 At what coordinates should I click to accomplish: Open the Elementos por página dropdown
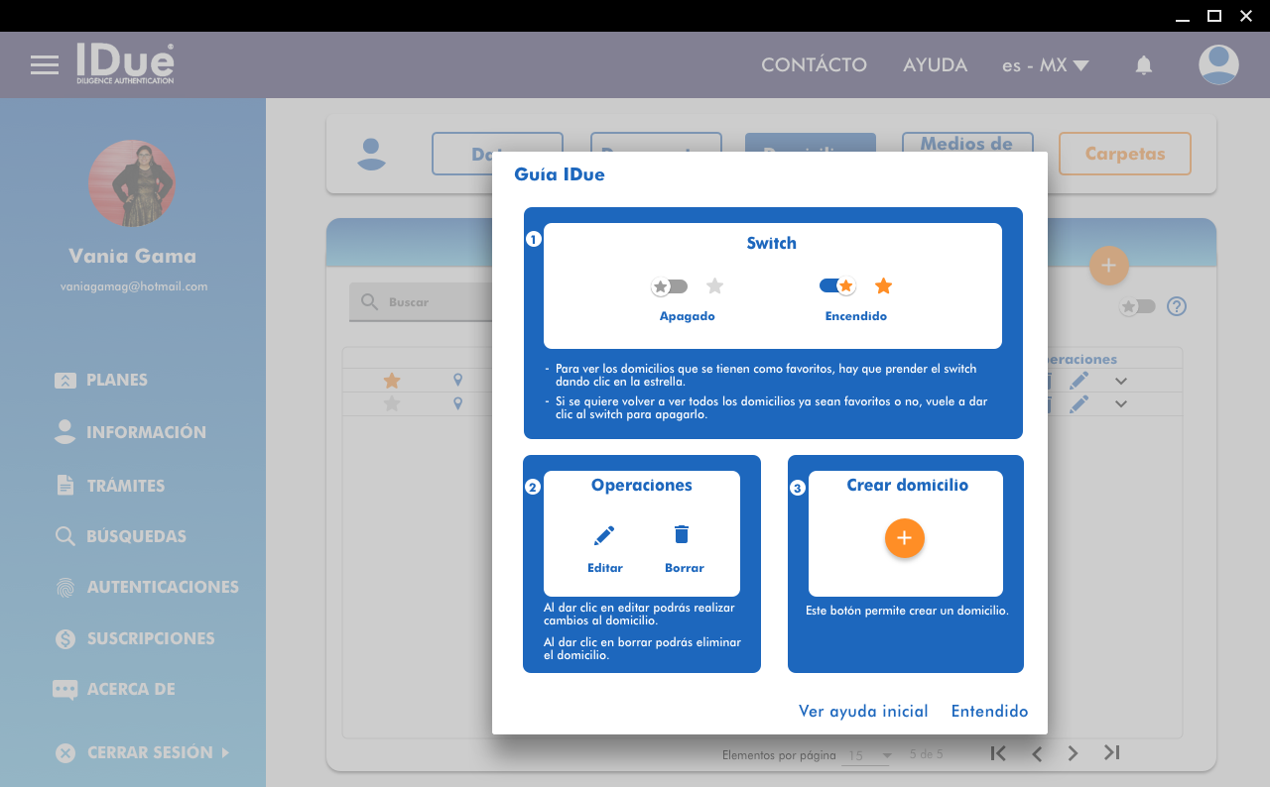[867, 755]
